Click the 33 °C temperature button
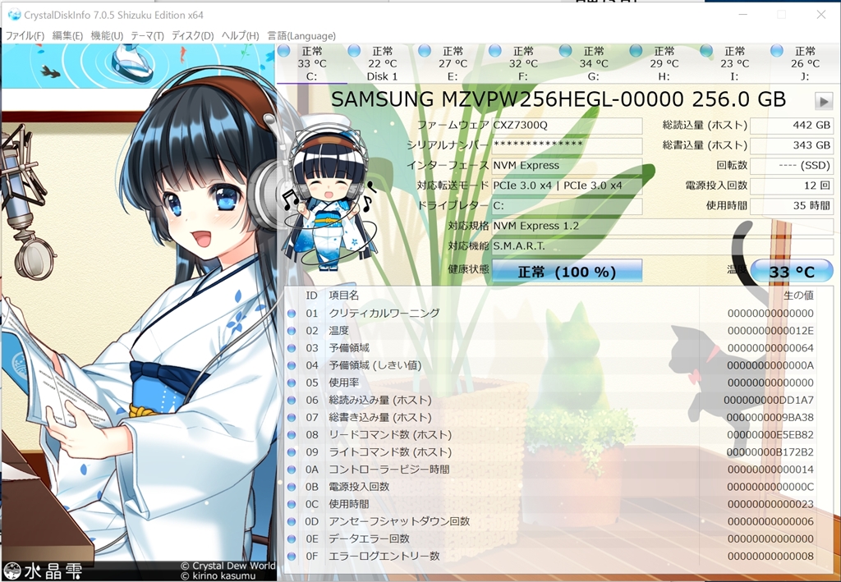 pos(792,271)
